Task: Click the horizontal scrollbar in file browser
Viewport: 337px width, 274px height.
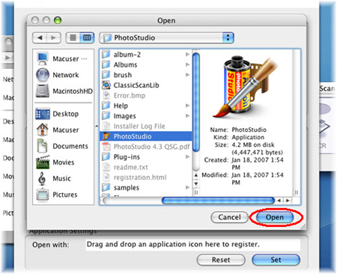Action: pyautogui.click(x=218, y=201)
